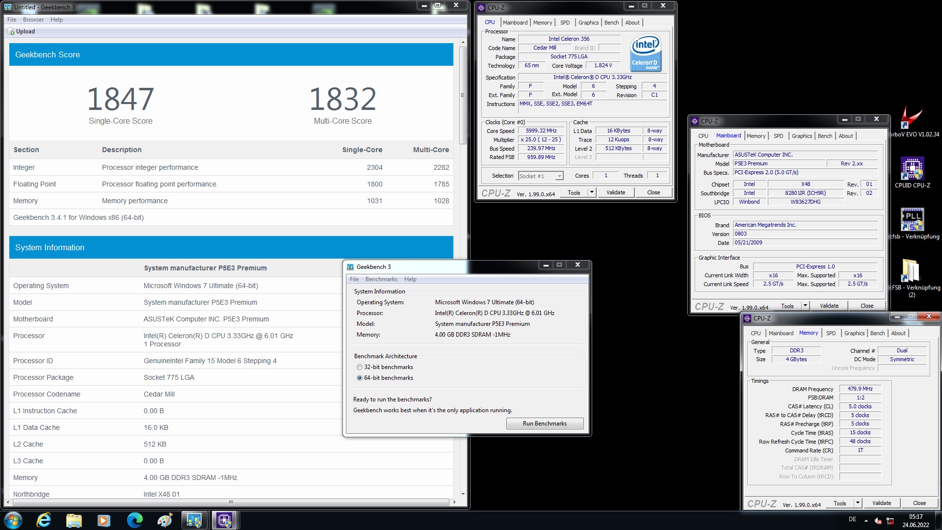
Task: Select CPU tab in CPU-Z Memory window
Action: [x=755, y=333]
